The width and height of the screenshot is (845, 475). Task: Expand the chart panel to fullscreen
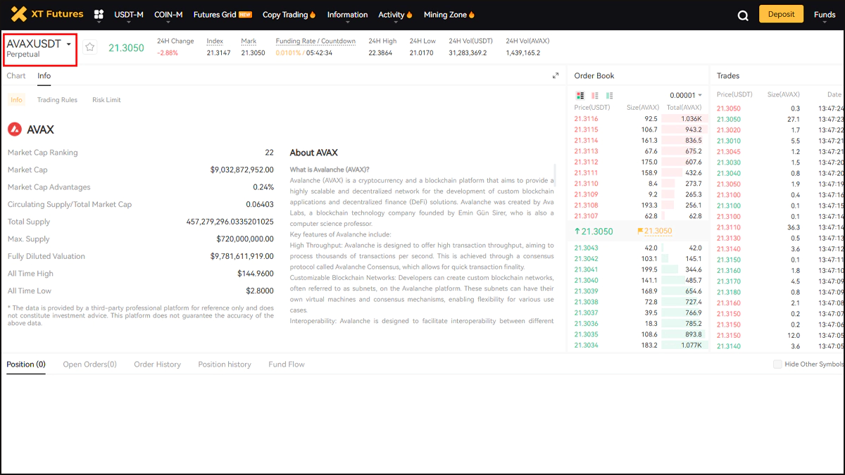(x=556, y=76)
